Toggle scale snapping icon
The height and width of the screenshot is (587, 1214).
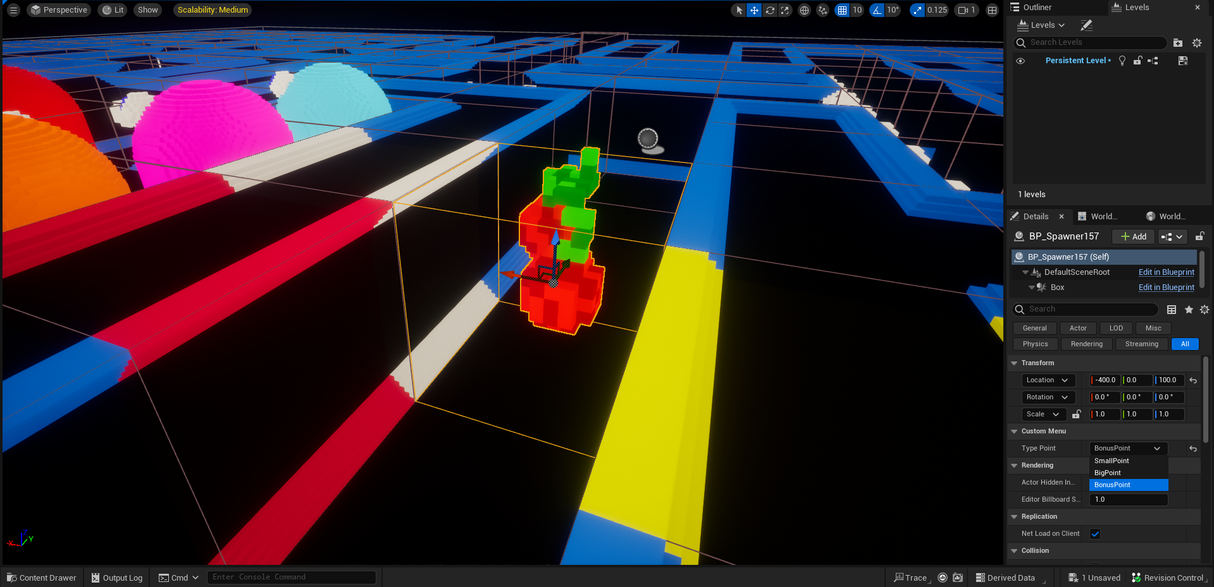[x=917, y=10]
